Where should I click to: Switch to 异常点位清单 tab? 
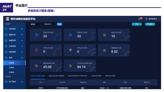[96, 76]
